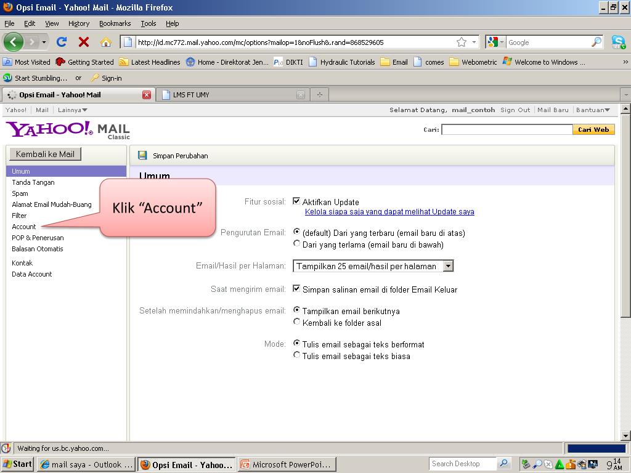The height and width of the screenshot is (473, 631).
Task: Switch to mail saya - Outlook taskbar item
Action: [x=86, y=464]
